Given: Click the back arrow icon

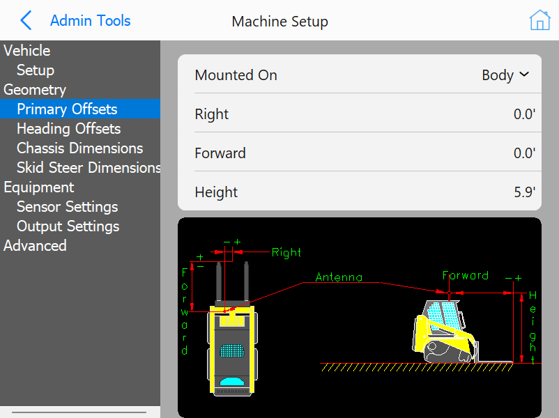Looking at the screenshot, I should pyautogui.click(x=26, y=20).
